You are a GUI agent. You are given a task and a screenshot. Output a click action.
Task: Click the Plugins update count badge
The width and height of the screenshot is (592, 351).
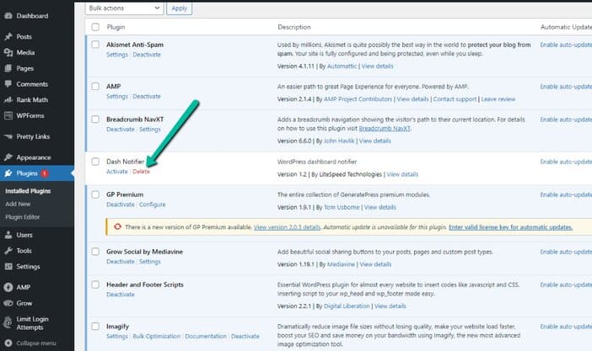pos(45,173)
